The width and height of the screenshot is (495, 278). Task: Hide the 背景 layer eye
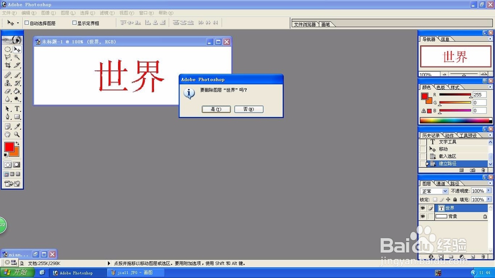[x=422, y=217]
